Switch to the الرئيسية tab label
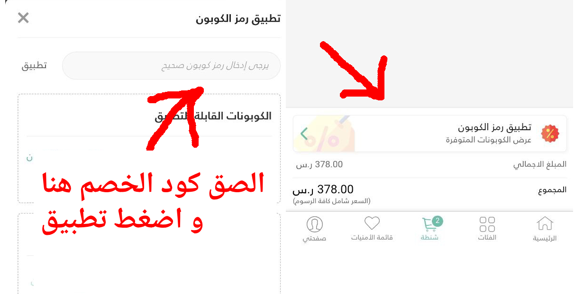 coord(545,238)
